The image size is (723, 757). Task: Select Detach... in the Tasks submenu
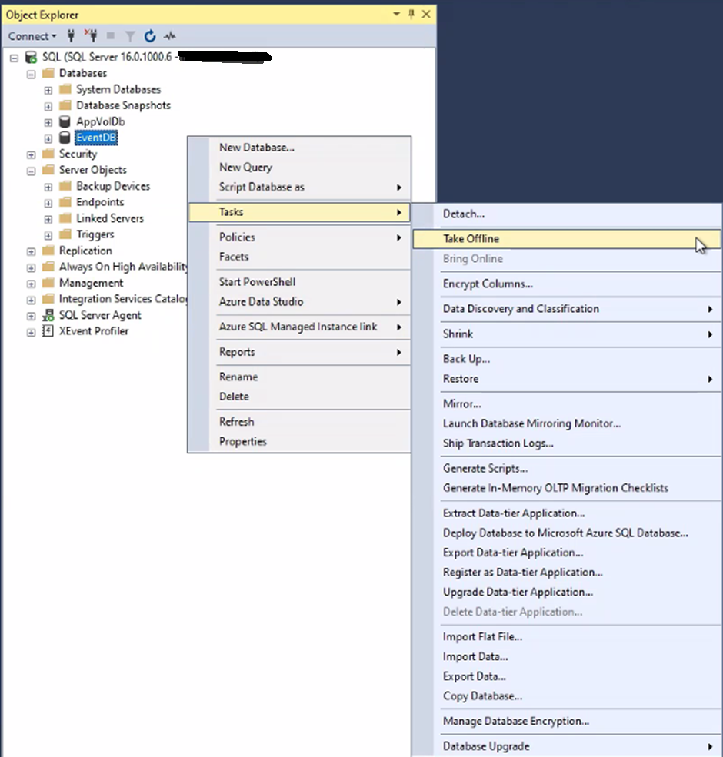(x=463, y=214)
